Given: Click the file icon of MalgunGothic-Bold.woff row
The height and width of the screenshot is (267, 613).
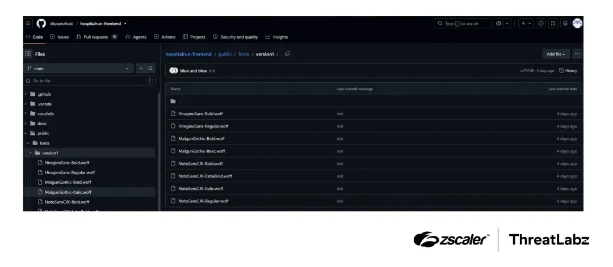Looking at the screenshot, I should pyautogui.click(x=173, y=138).
